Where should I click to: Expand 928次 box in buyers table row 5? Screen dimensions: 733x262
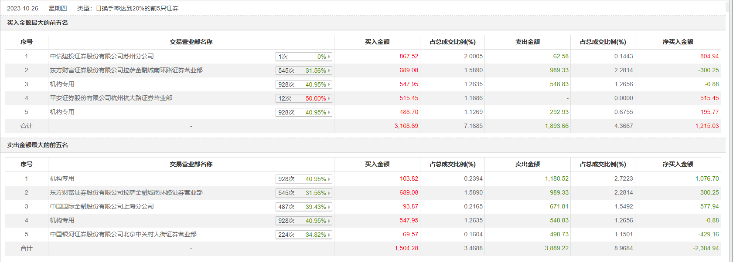coord(304,112)
